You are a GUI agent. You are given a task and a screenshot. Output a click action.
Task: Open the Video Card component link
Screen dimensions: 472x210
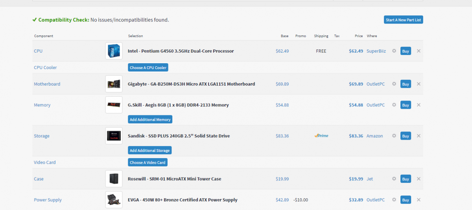pos(45,162)
